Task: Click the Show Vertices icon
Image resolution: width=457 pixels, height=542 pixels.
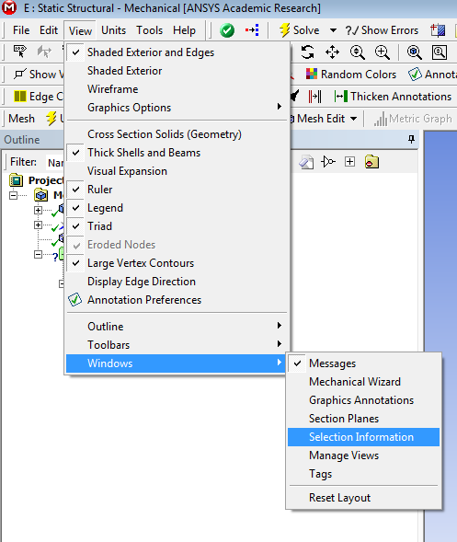Action: 19,74
